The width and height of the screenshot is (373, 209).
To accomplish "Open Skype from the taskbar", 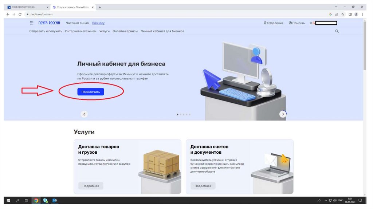I will coord(45,200).
